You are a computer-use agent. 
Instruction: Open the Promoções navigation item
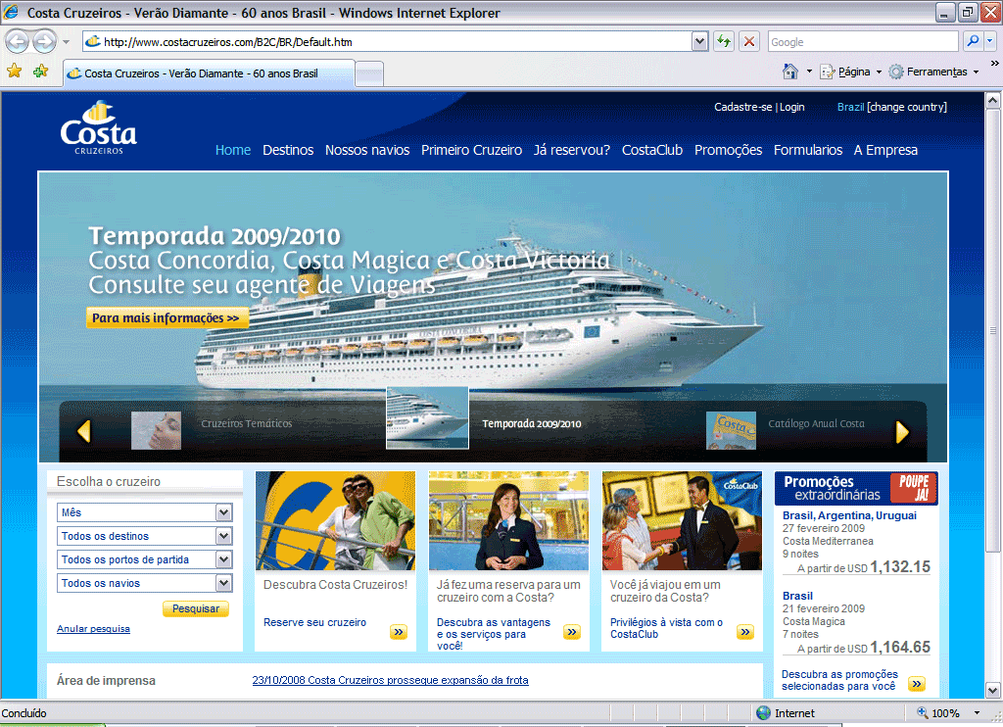[728, 150]
